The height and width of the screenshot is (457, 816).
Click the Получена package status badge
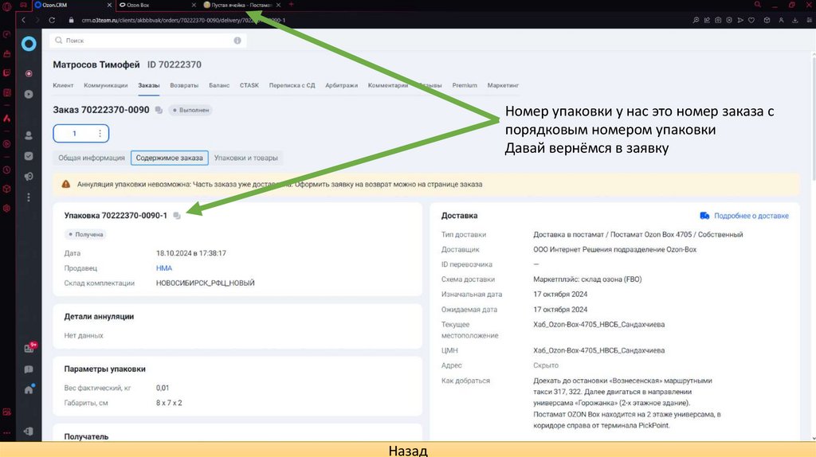coord(86,235)
